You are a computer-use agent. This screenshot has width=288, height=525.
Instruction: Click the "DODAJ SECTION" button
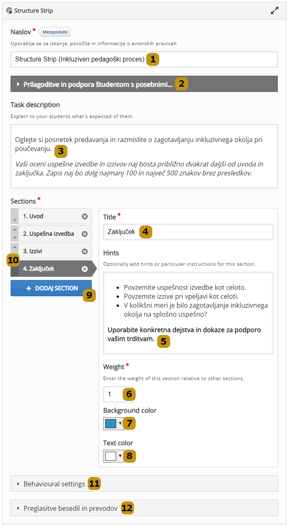(x=51, y=288)
